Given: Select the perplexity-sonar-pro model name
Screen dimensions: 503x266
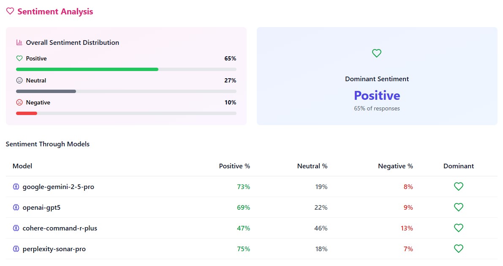Looking at the screenshot, I should click(54, 249).
